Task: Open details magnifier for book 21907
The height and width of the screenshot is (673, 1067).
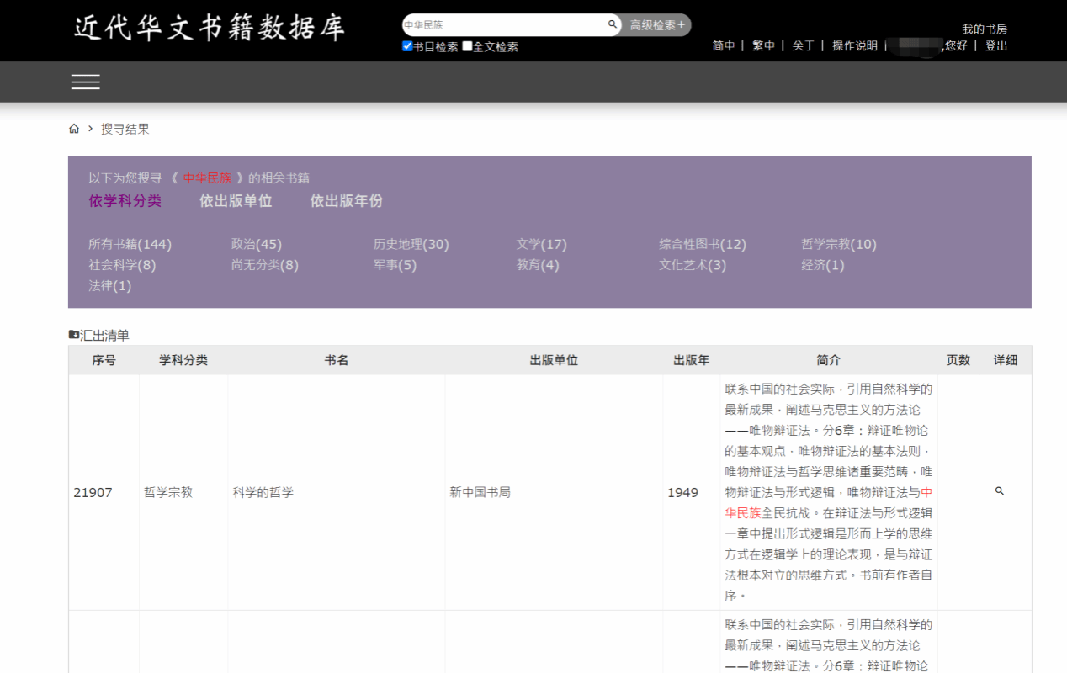Action: click(1000, 491)
